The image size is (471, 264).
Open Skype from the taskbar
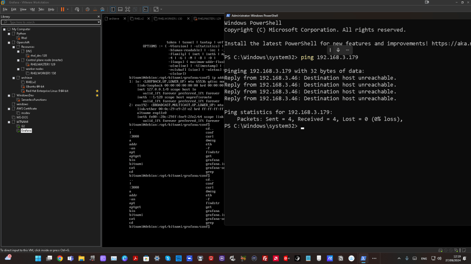pos(168,258)
